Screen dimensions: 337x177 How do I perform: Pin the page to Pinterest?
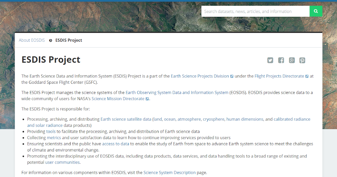click(302, 60)
